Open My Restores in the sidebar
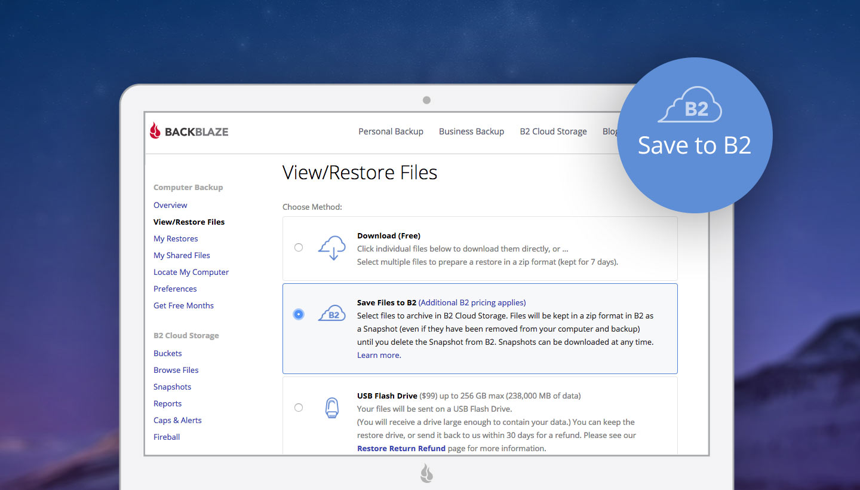Screen dimensions: 860x490 coord(176,238)
